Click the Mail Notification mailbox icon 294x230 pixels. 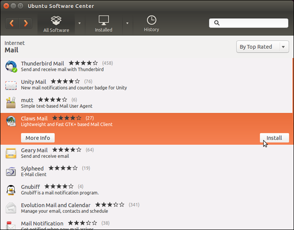(11, 225)
